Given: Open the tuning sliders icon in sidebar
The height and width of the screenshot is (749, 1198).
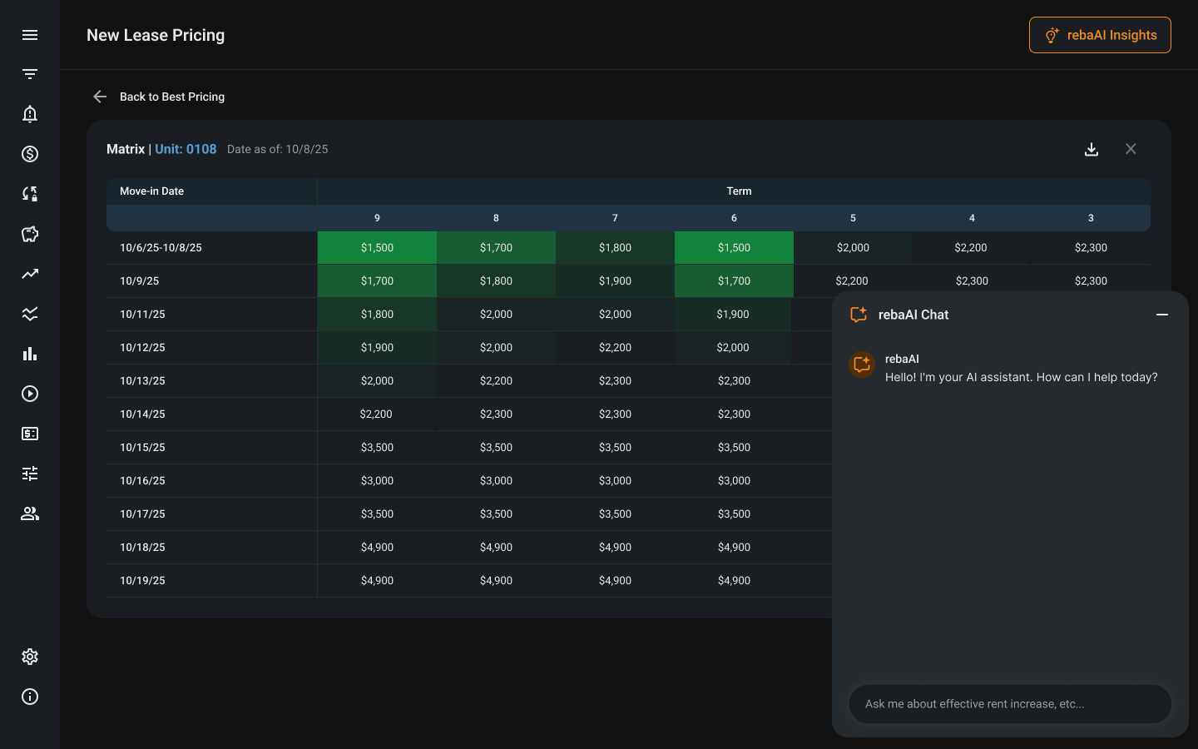Looking at the screenshot, I should click(30, 474).
